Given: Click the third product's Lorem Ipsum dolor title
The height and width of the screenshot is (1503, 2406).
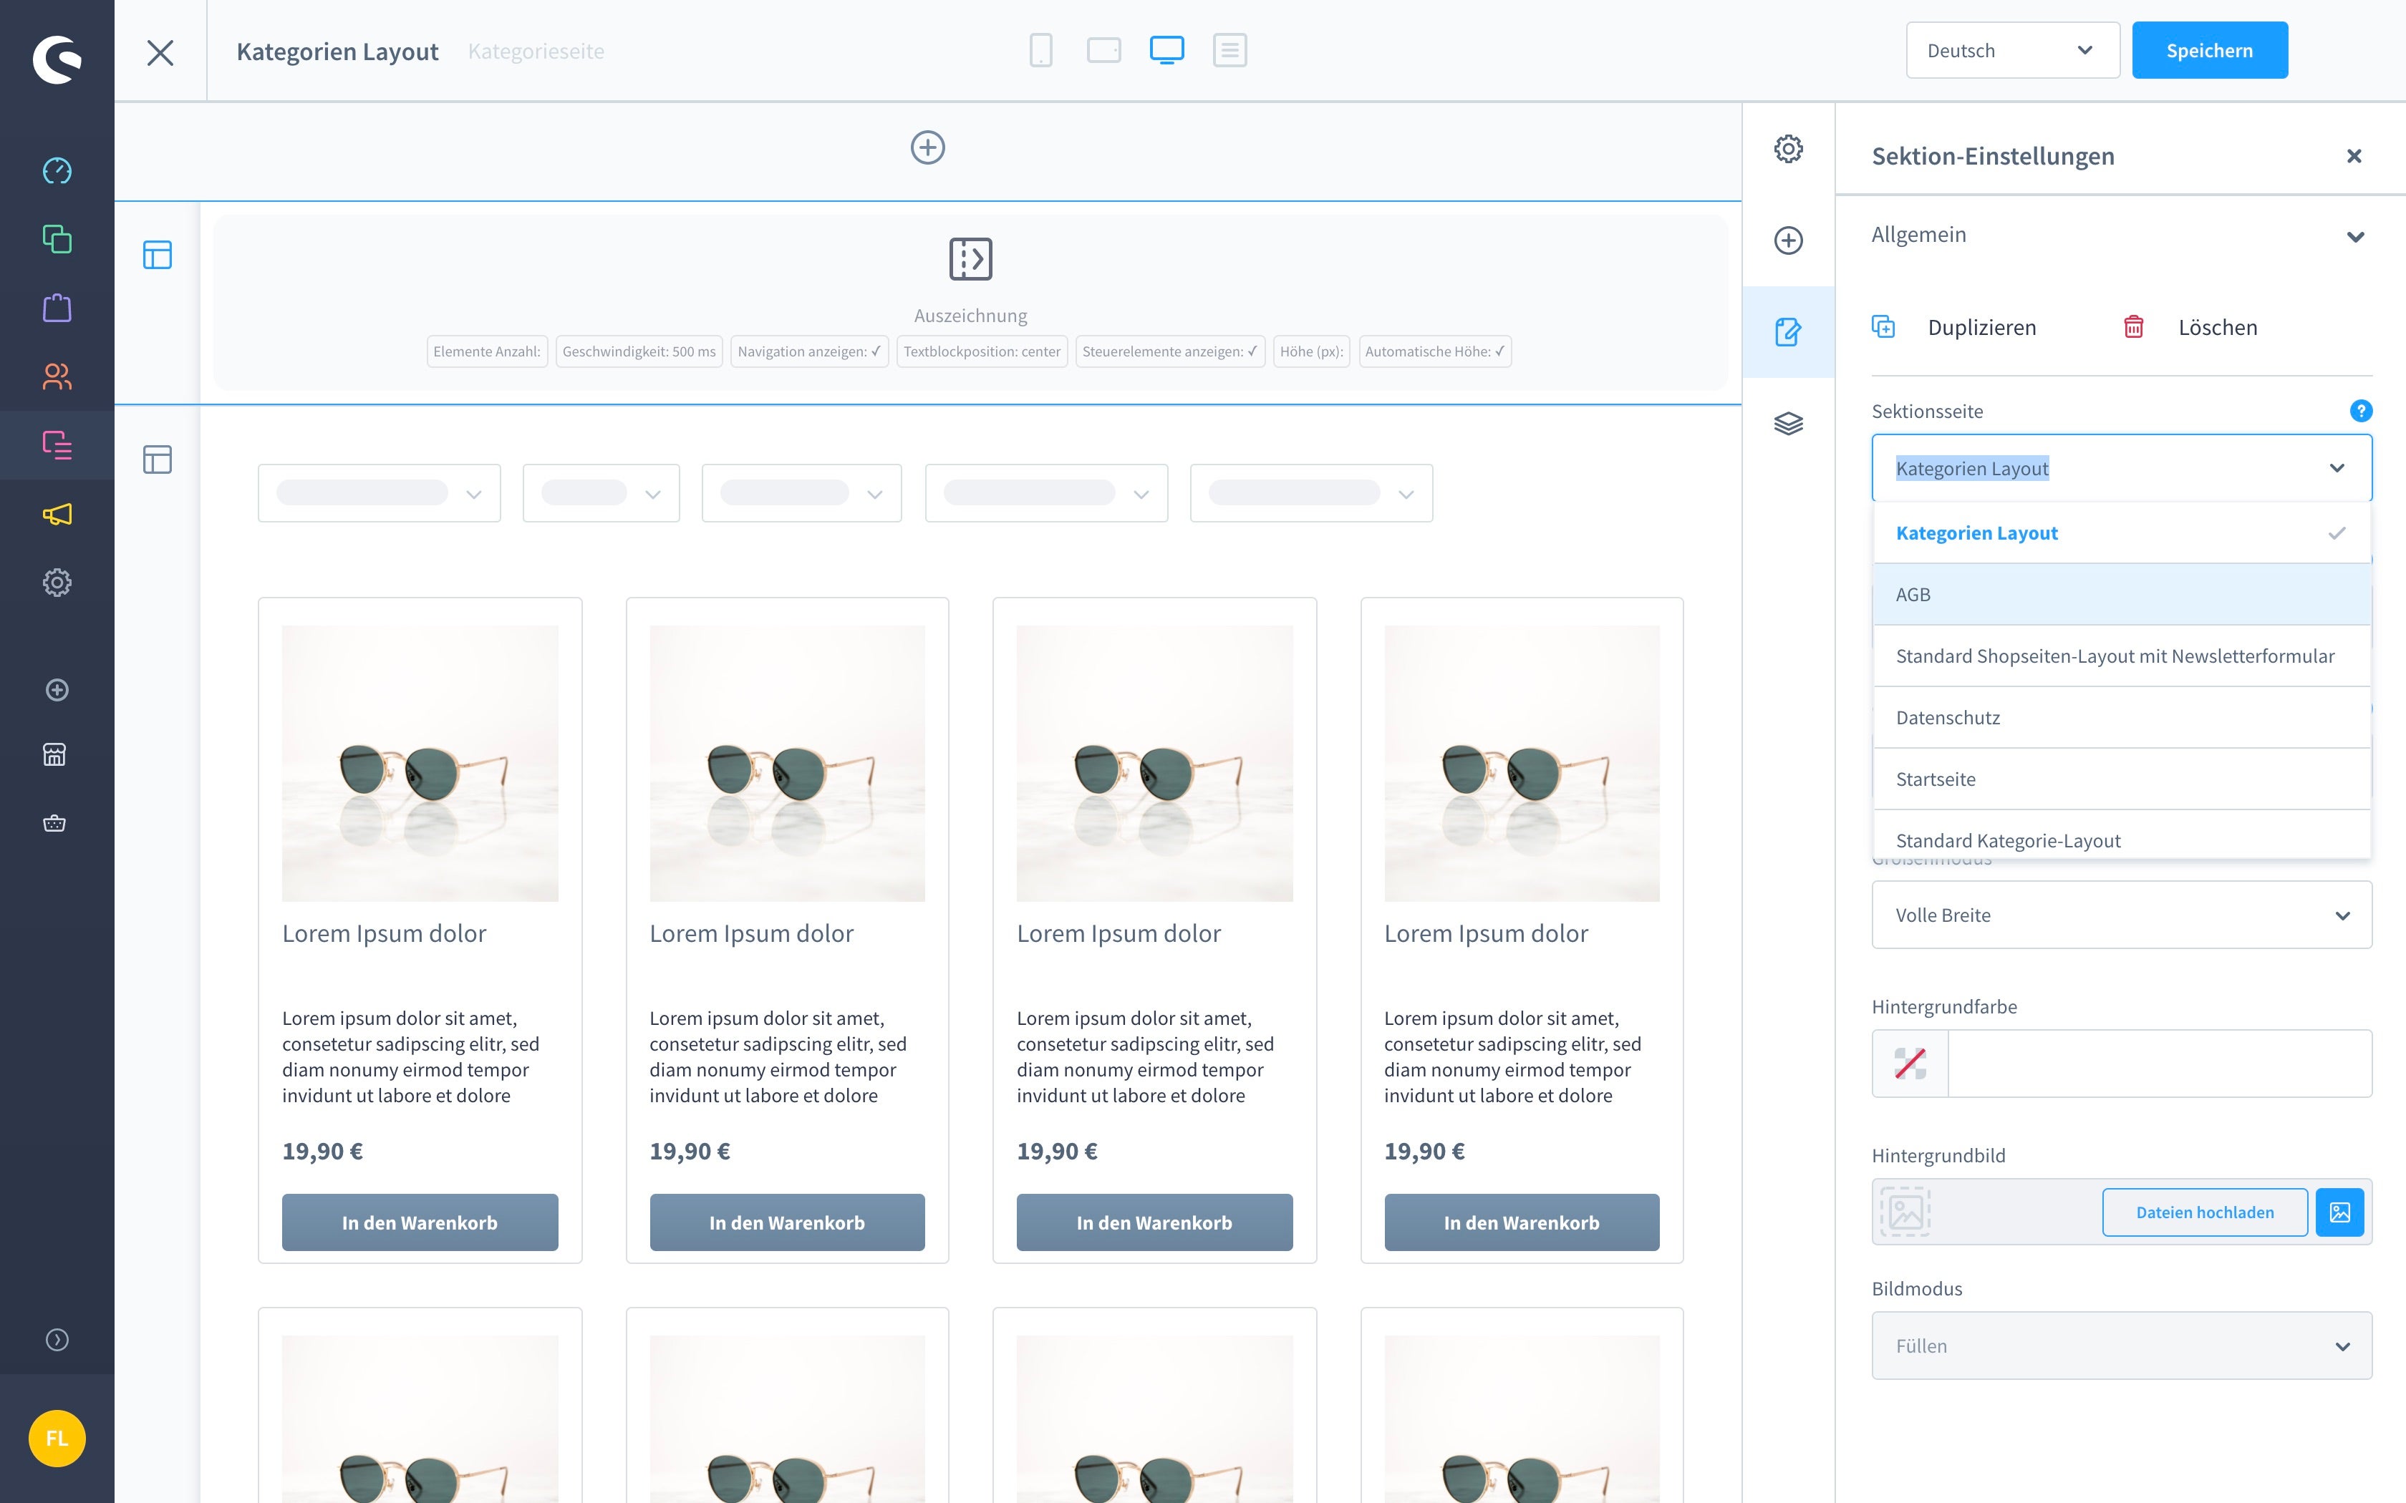Looking at the screenshot, I should tap(1119, 933).
